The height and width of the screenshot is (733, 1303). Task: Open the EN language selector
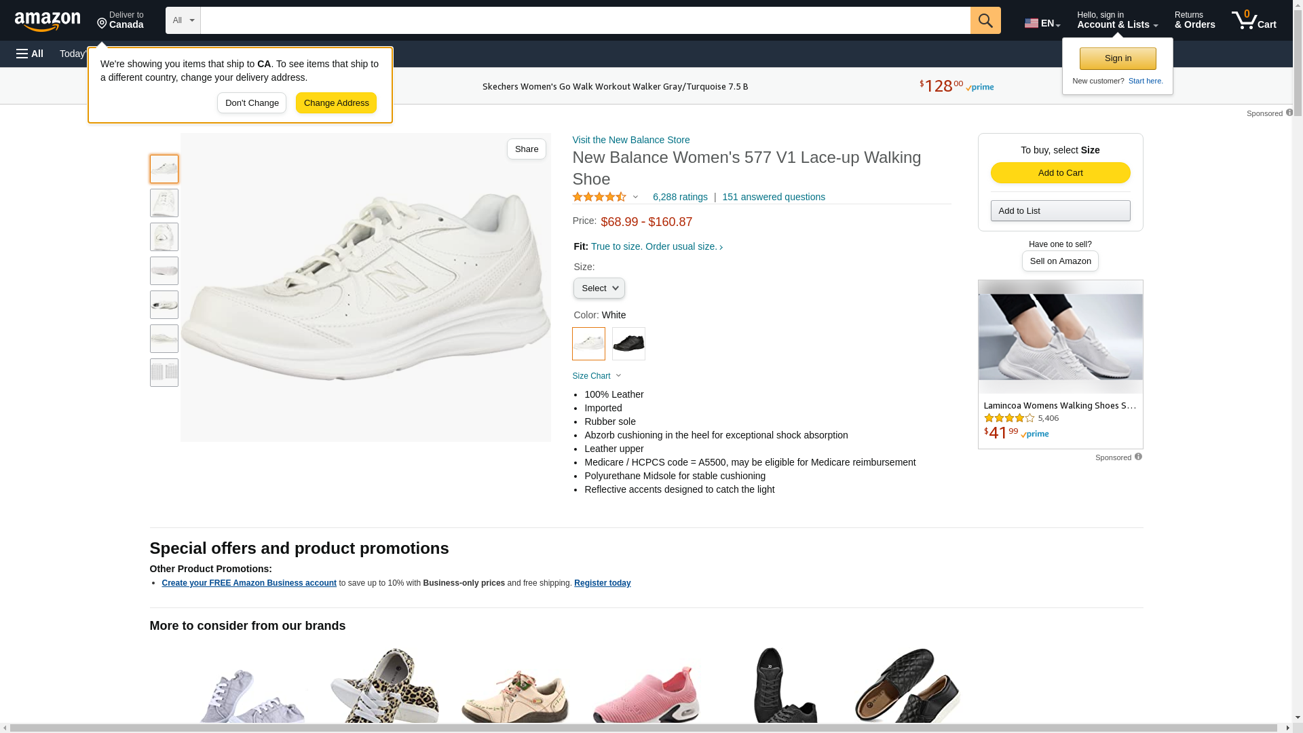[x=1042, y=23]
